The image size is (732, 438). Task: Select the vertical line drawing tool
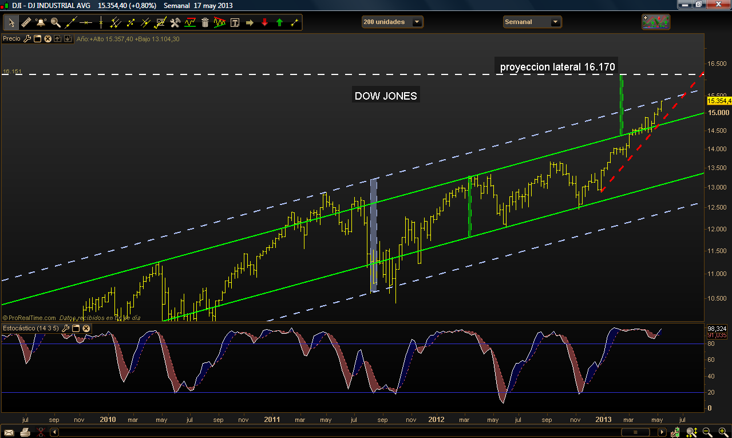[101, 22]
